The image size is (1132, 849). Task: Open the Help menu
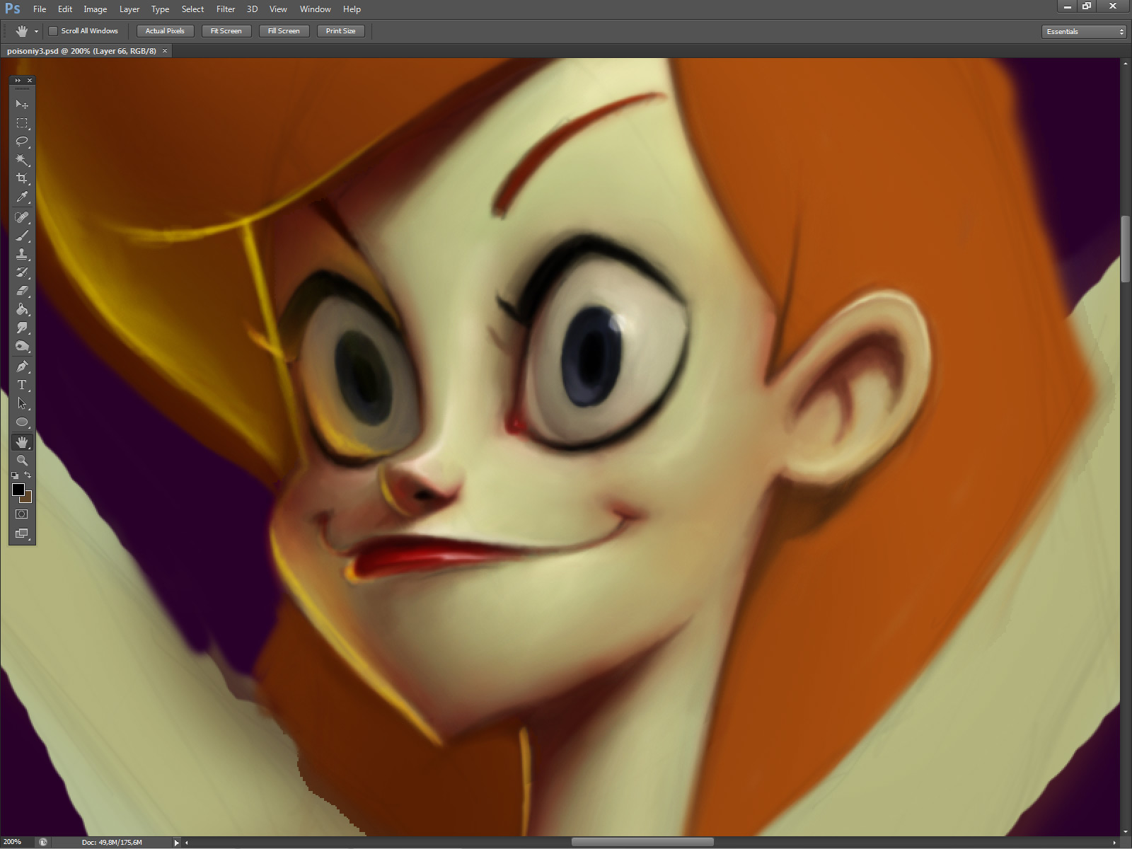coord(352,9)
